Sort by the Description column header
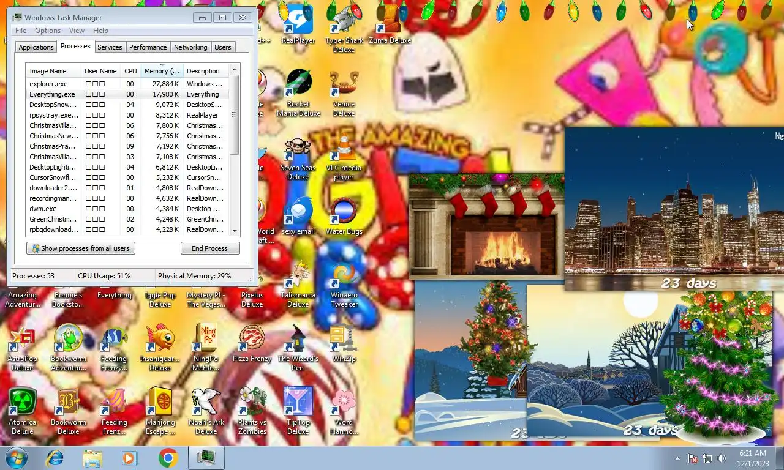This screenshot has width=784, height=470. pyautogui.click(x=206, y=71)
